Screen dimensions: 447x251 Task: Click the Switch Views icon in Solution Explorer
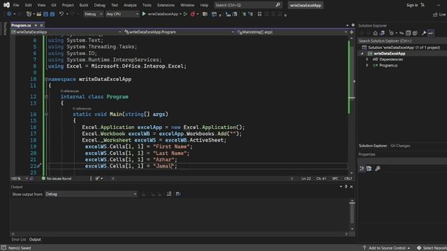click(x=382, y=33)
